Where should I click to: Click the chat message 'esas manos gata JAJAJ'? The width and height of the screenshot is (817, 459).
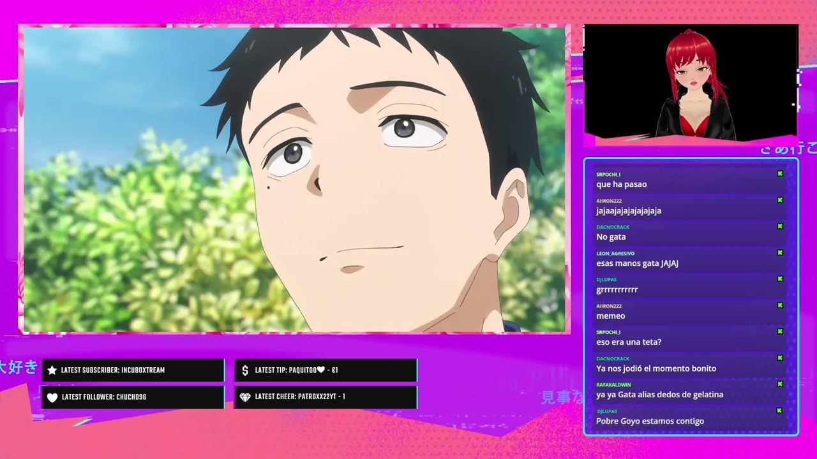tap(637, 263)
